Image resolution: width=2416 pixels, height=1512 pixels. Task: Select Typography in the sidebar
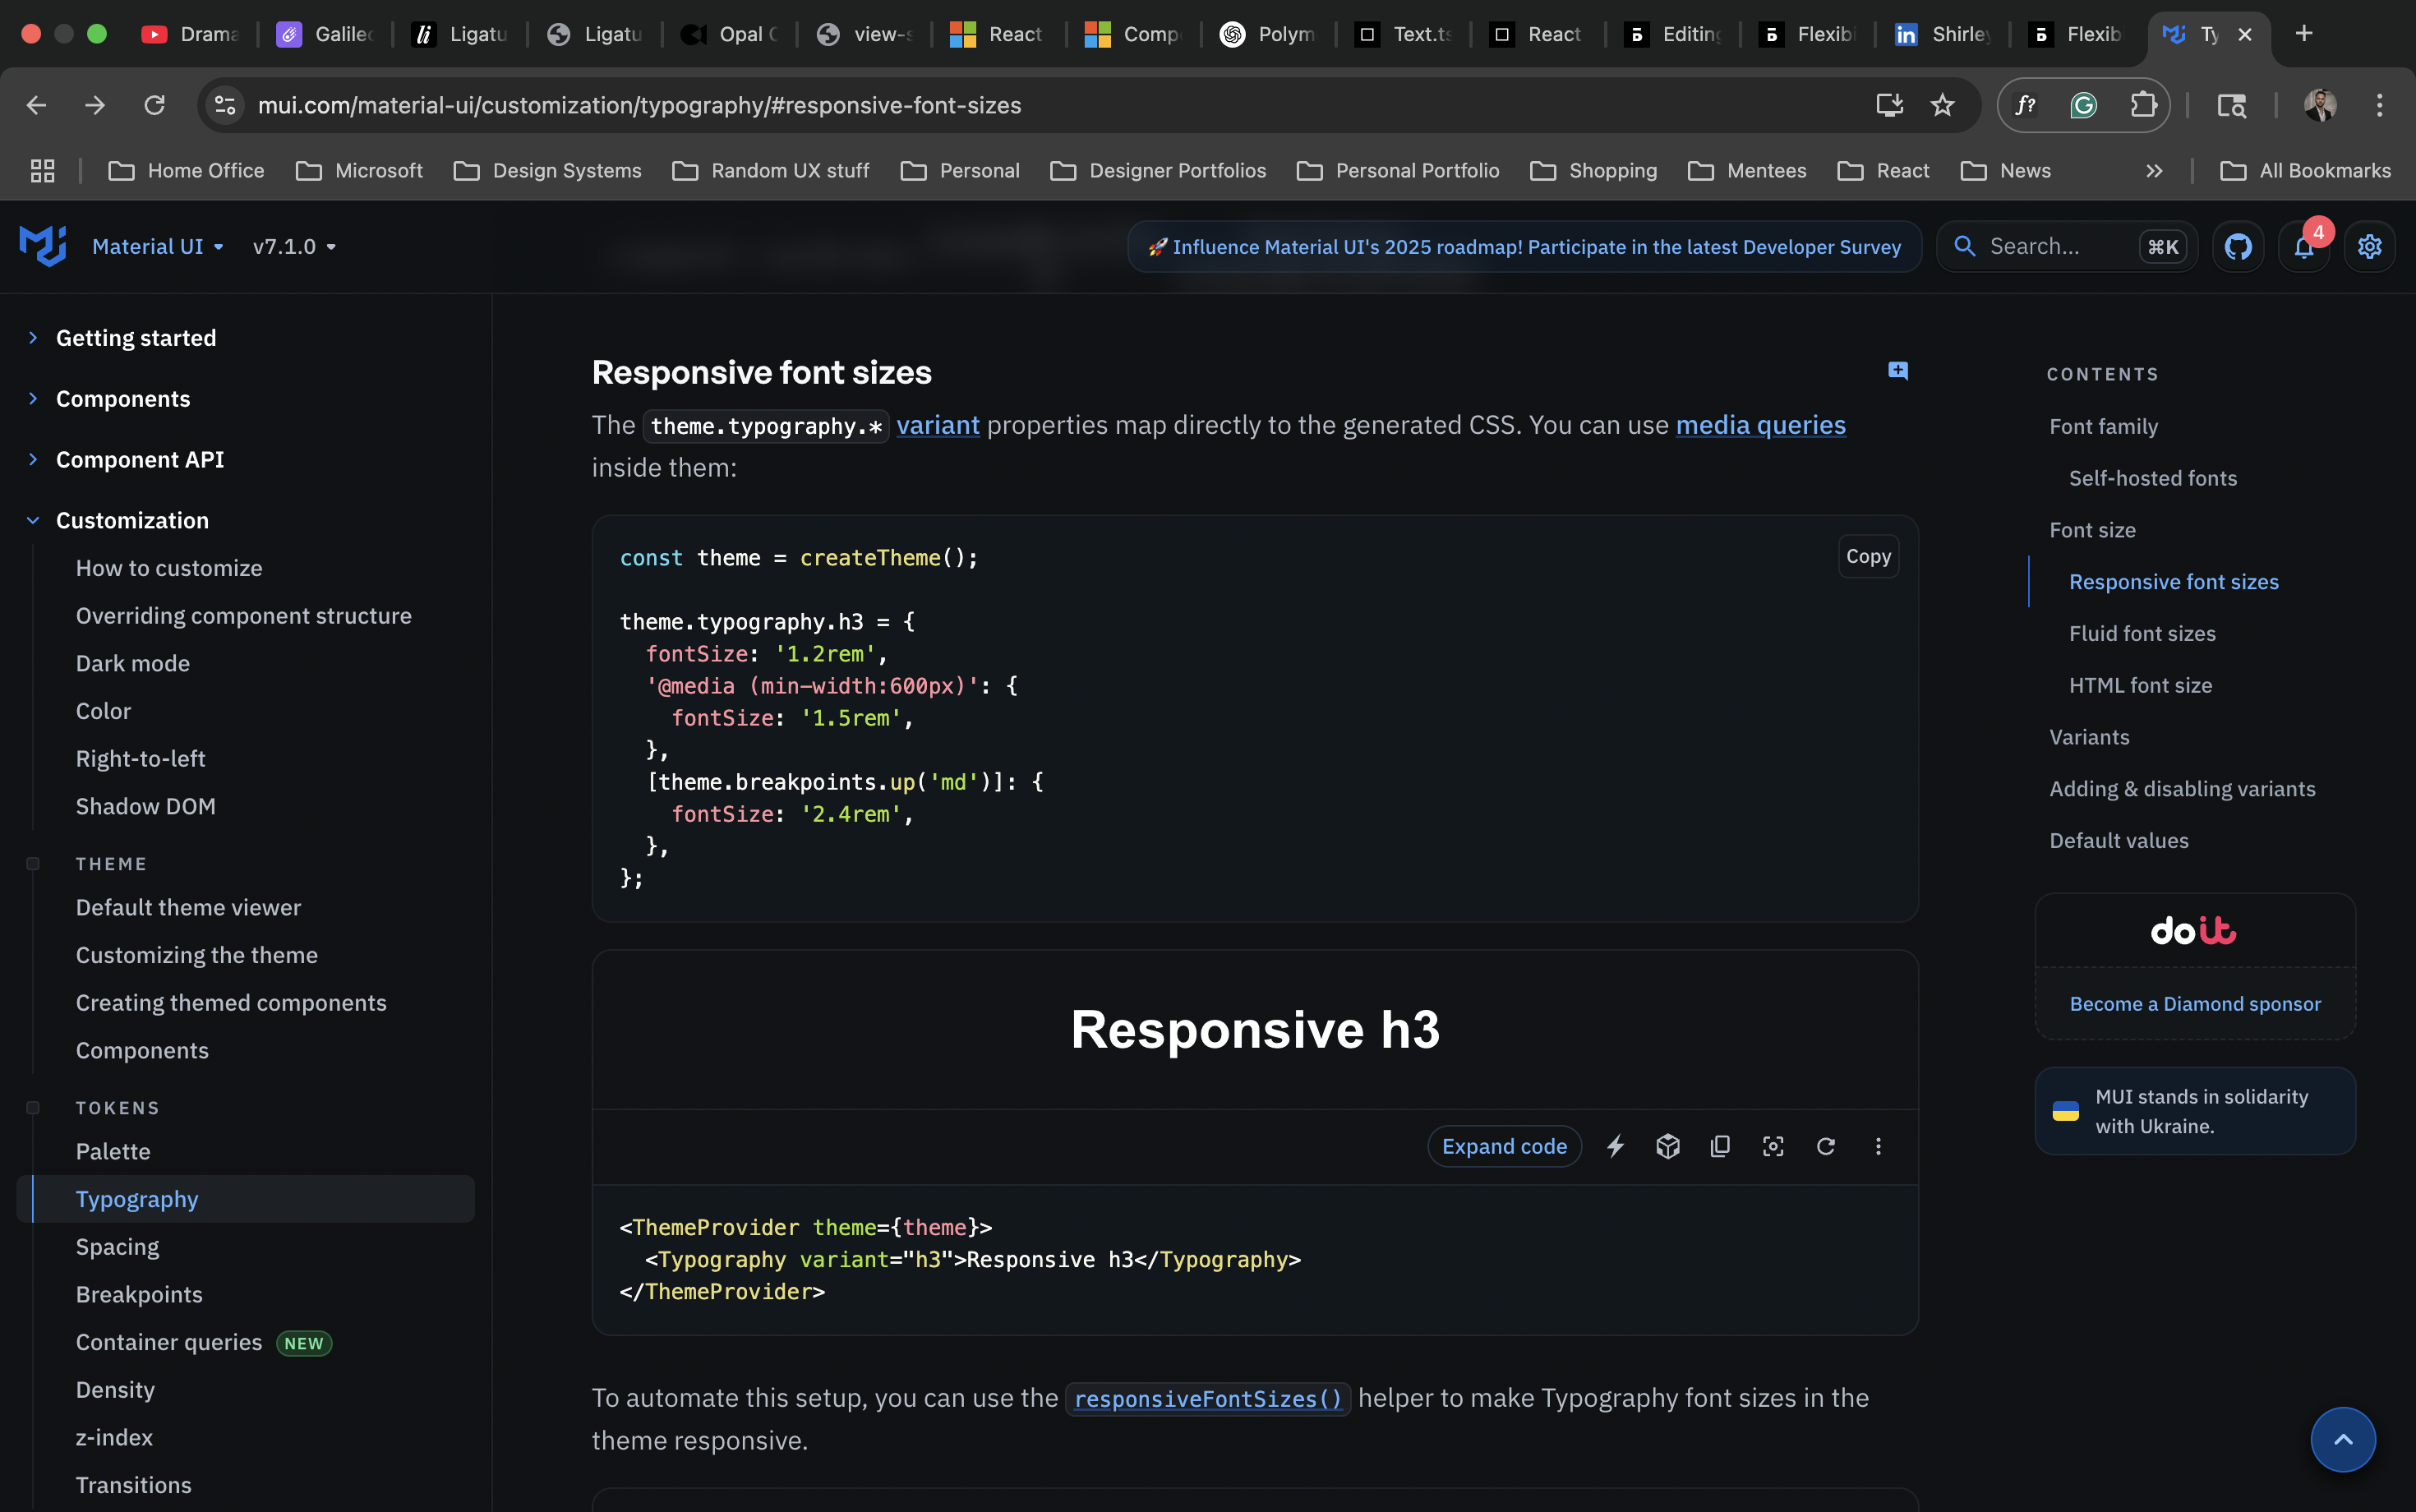(x=137, y=1198)
